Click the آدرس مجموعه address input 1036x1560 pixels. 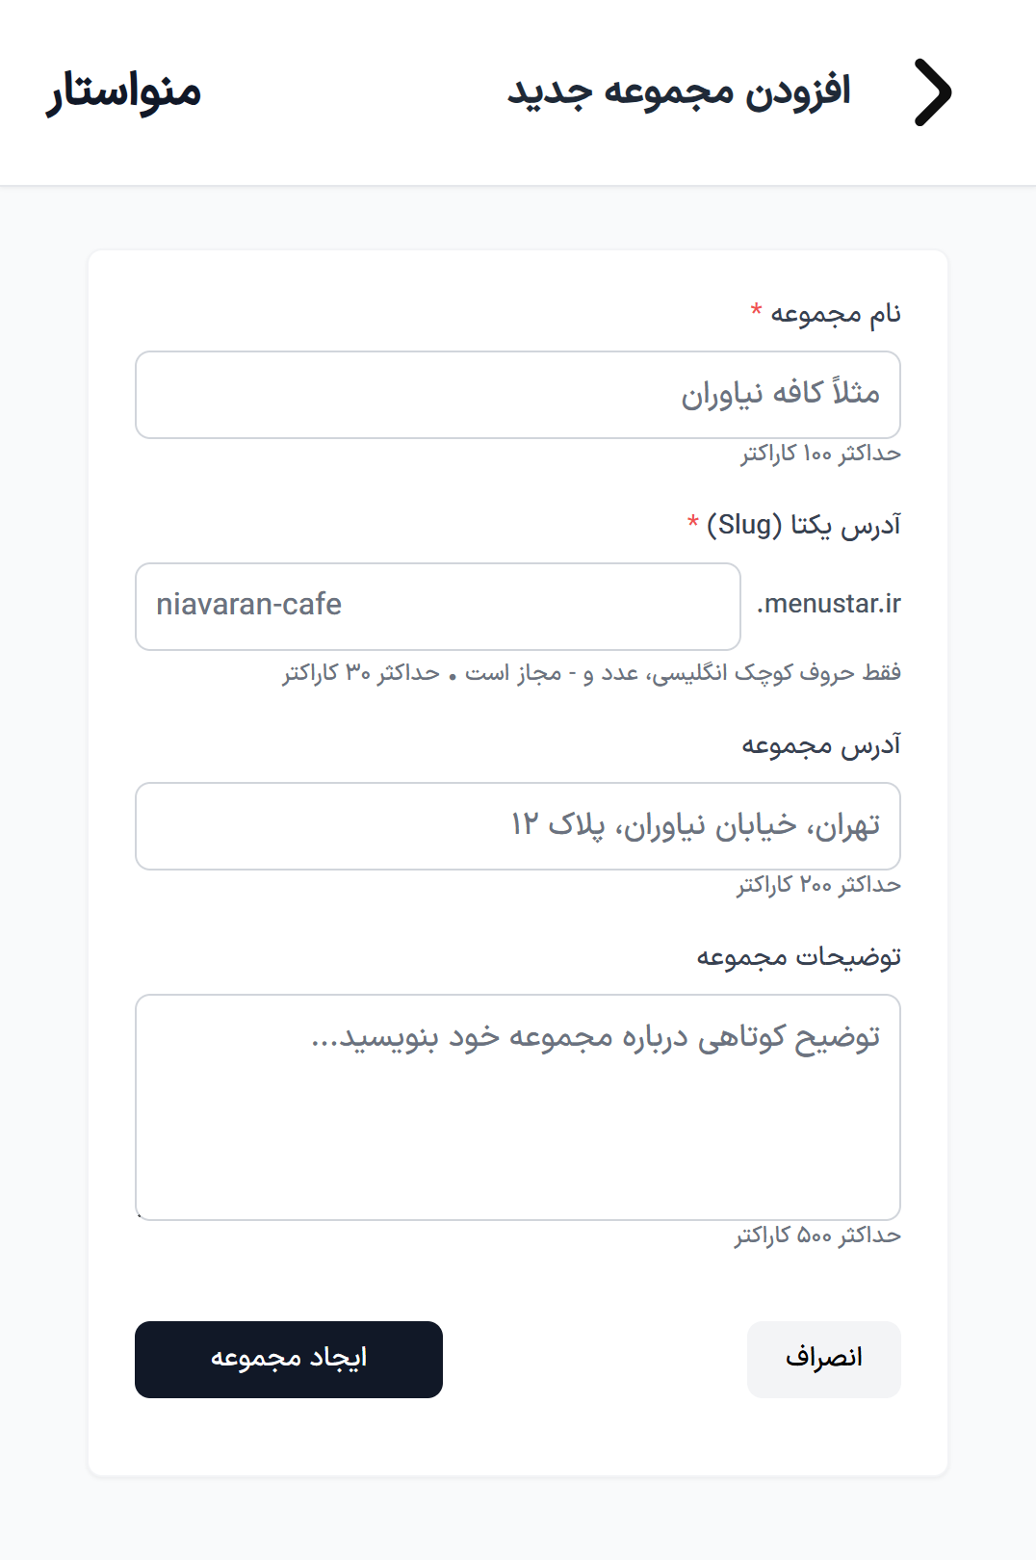point(518,825)
